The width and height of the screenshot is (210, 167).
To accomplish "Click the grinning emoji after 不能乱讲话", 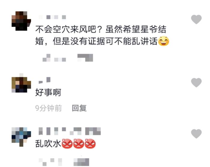I will pyautogui.click(x=163, y=41).
